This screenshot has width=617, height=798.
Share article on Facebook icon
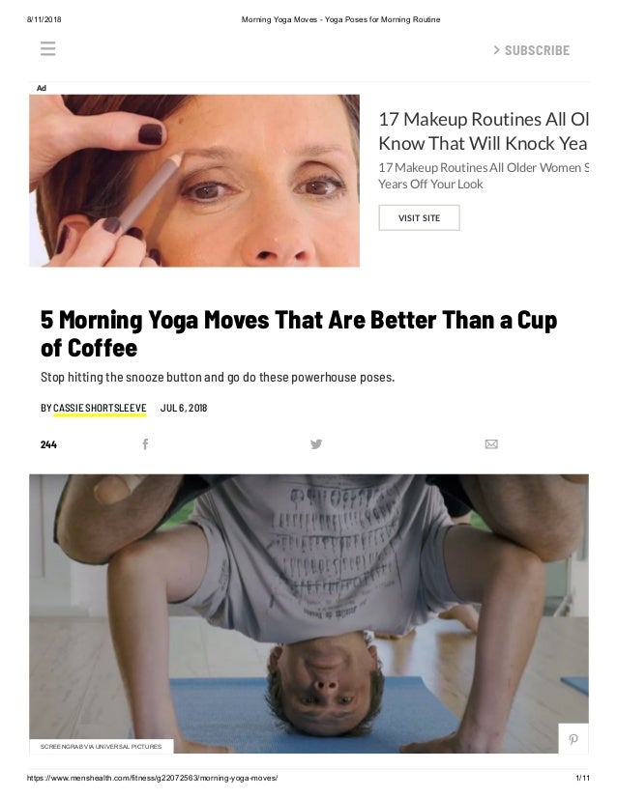pyautogui.click(x=145, y=444)
